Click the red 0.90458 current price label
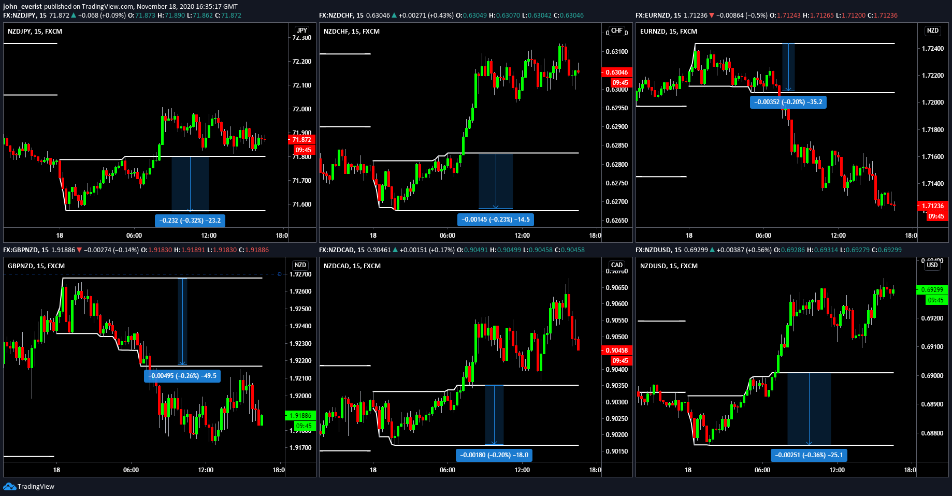 (616, 351)
